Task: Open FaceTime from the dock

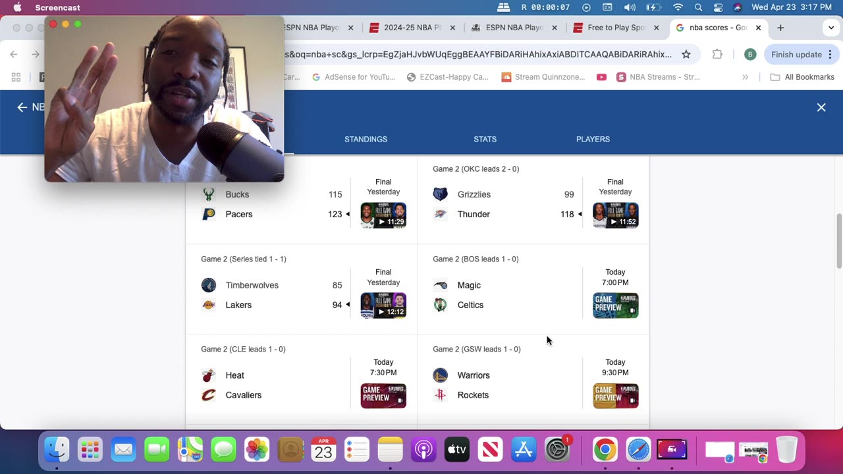Action: [x=157, y=450]
